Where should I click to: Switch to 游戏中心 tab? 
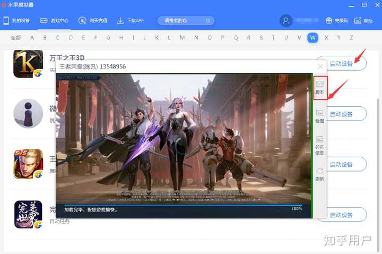coord(54,21)
